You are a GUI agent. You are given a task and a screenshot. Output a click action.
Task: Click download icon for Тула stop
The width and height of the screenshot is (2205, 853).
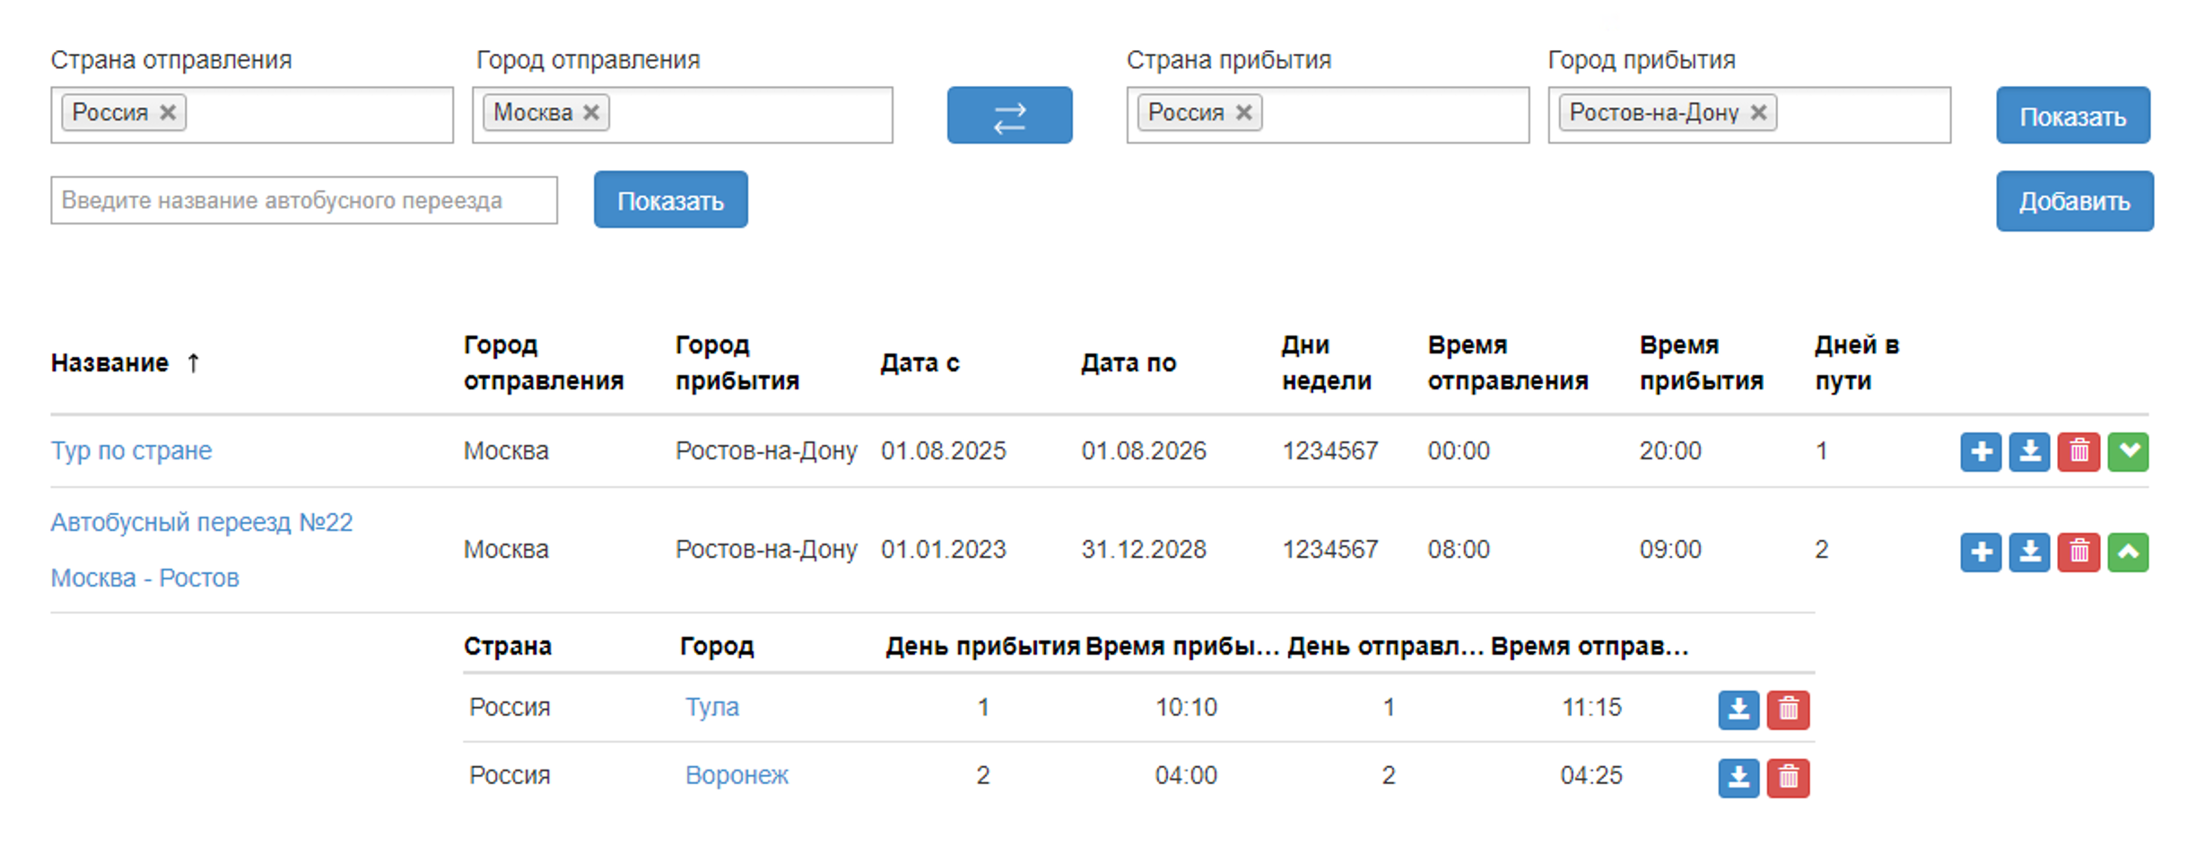pos(1739,709)
